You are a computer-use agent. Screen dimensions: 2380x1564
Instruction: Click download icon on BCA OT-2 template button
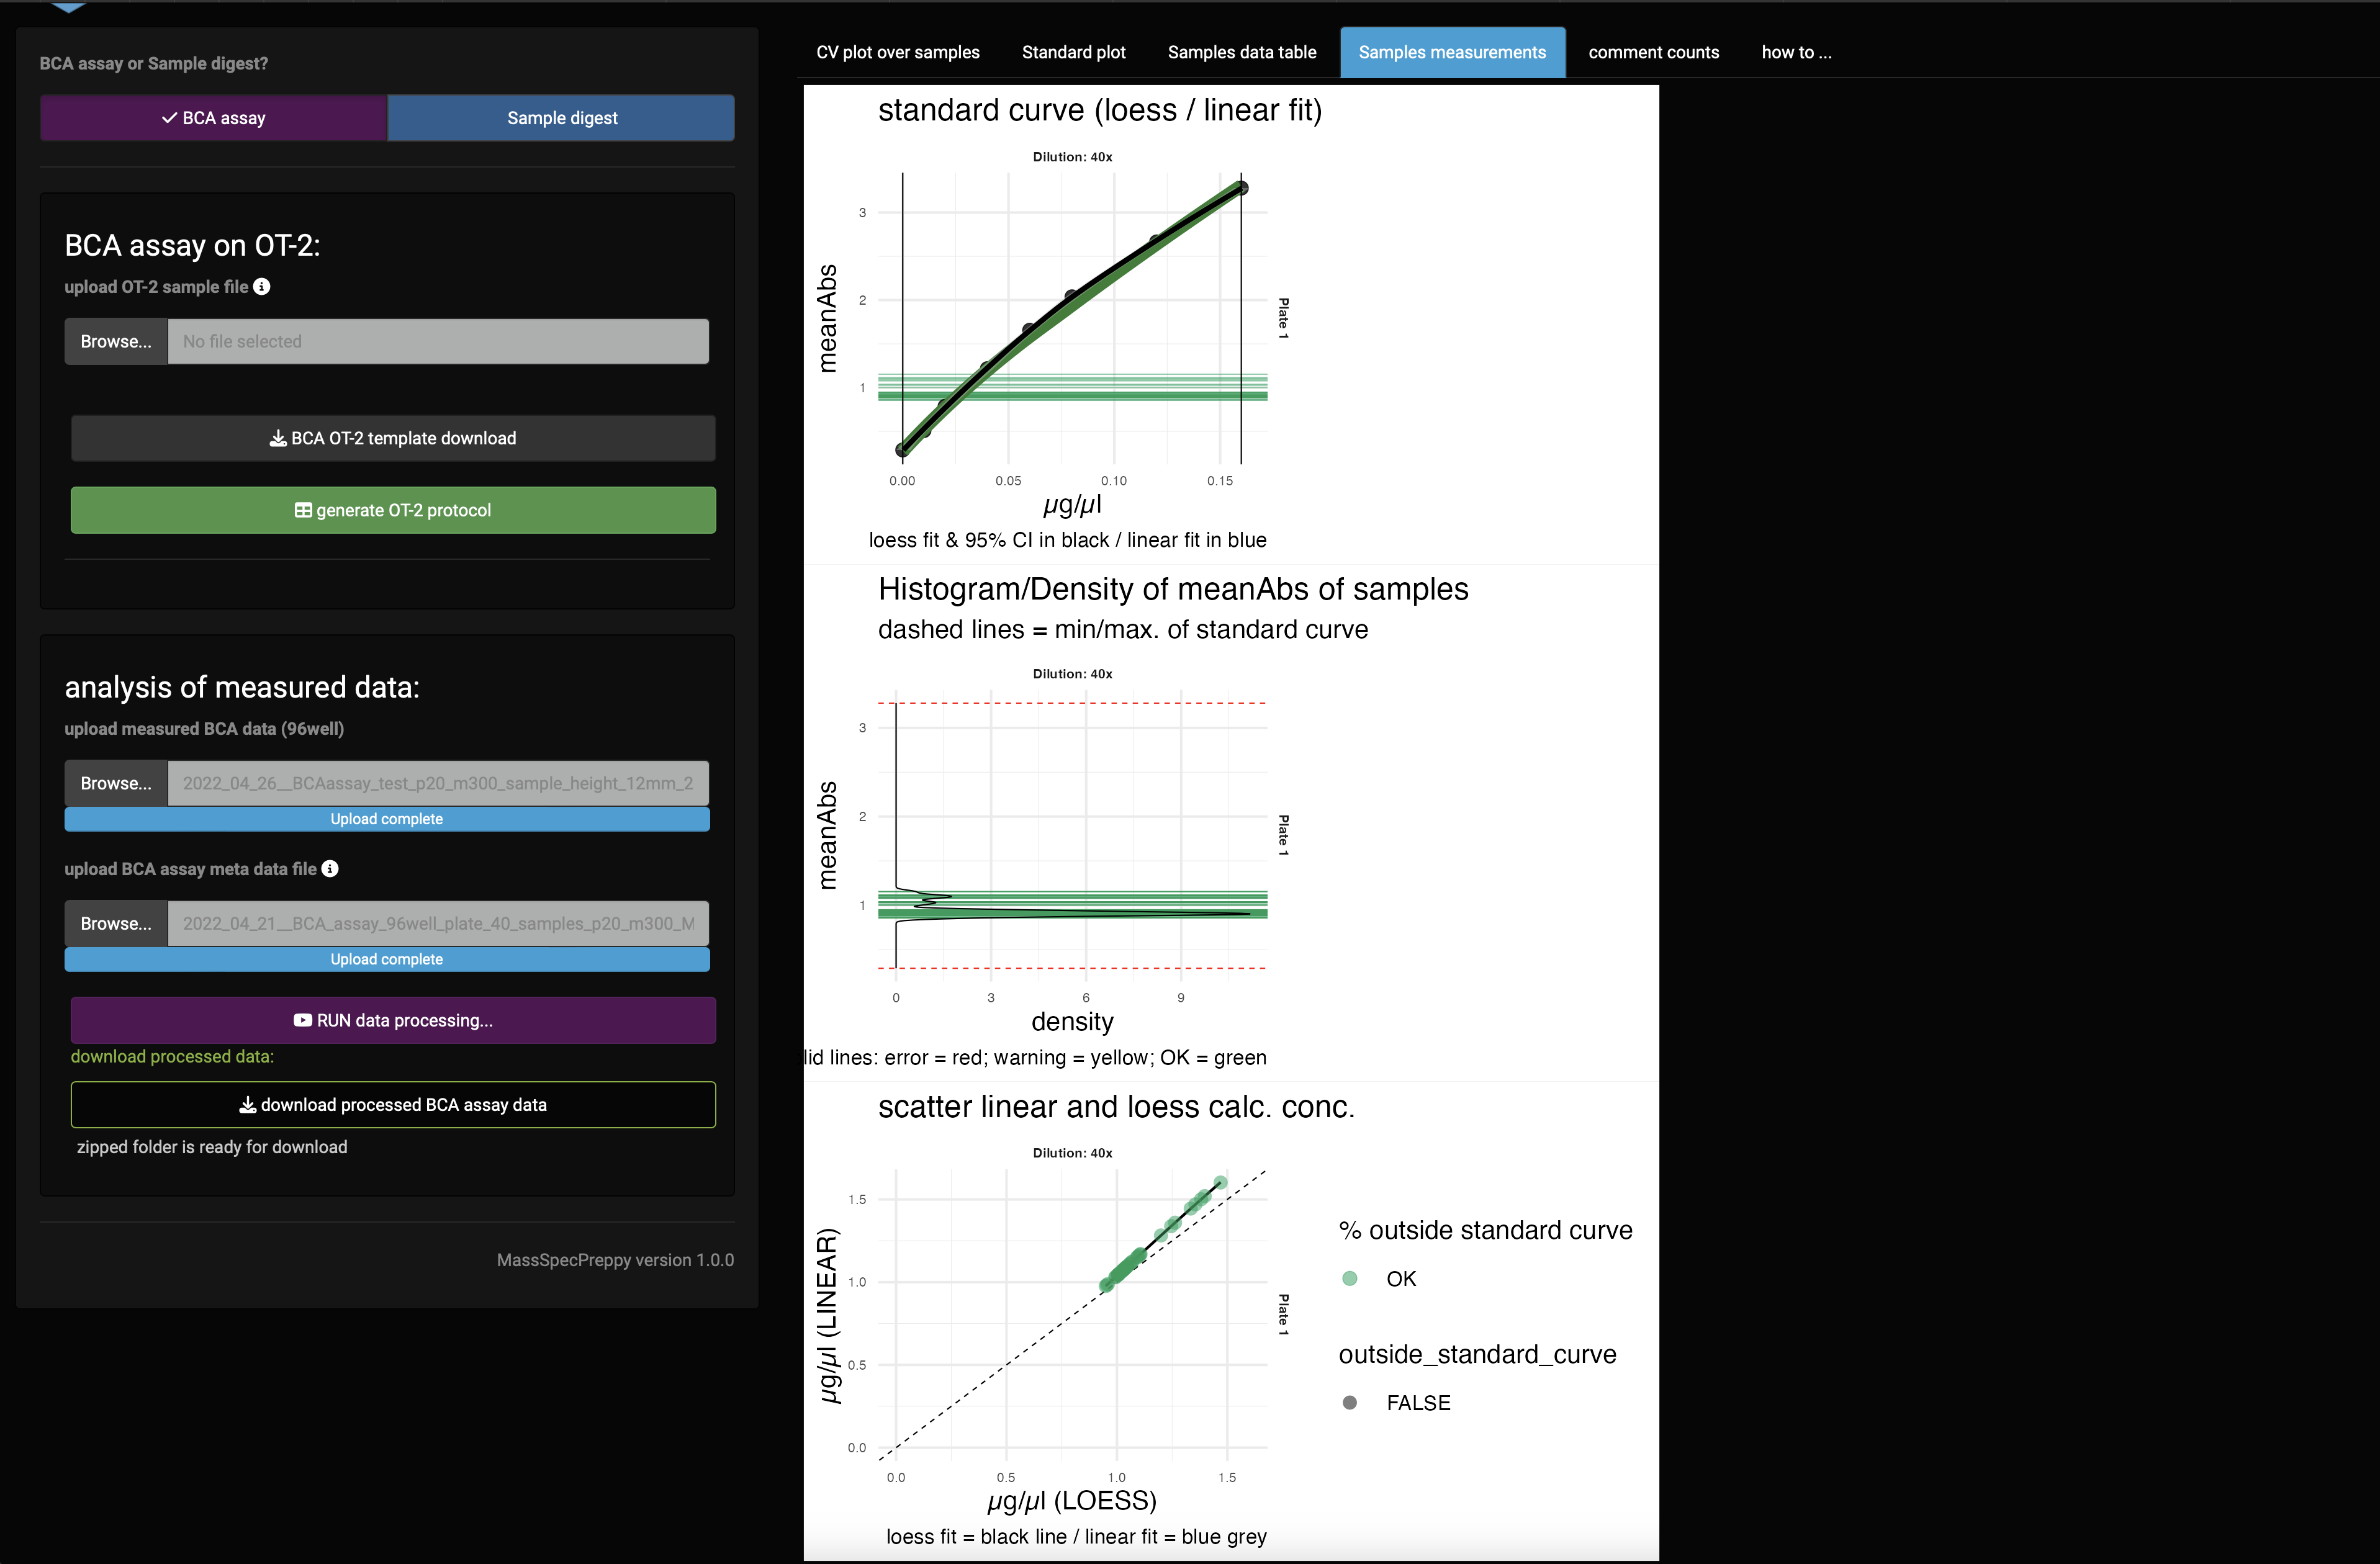(278, 438)
